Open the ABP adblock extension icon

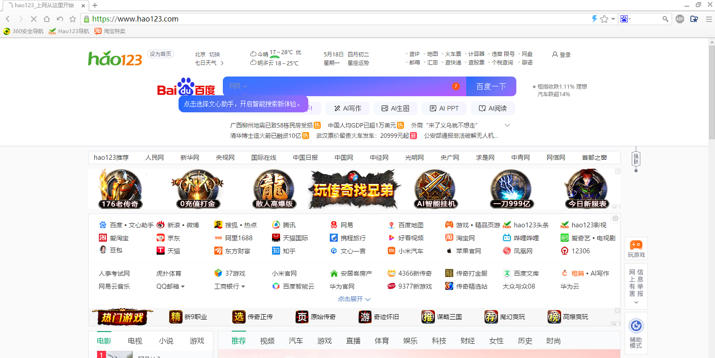pyautogui.click(x=680, y=19)
